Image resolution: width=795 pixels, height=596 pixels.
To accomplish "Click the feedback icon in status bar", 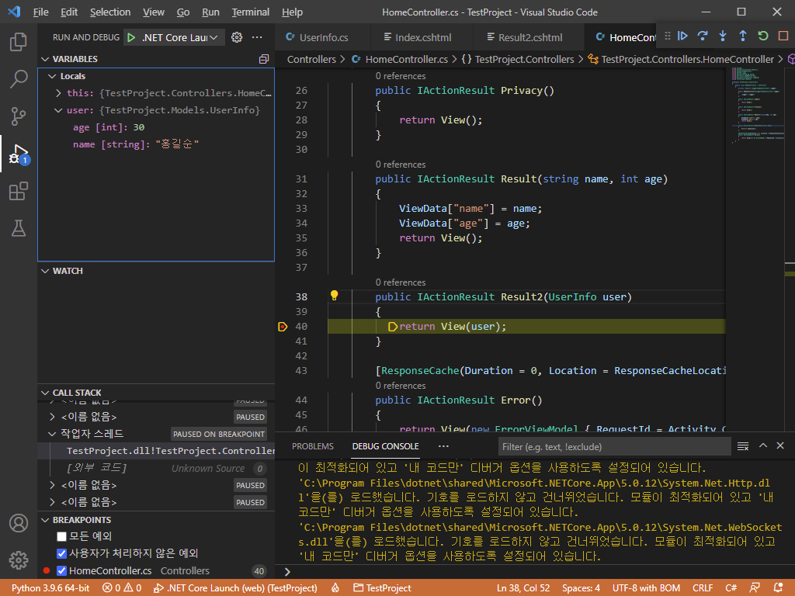I will (755, 588).
